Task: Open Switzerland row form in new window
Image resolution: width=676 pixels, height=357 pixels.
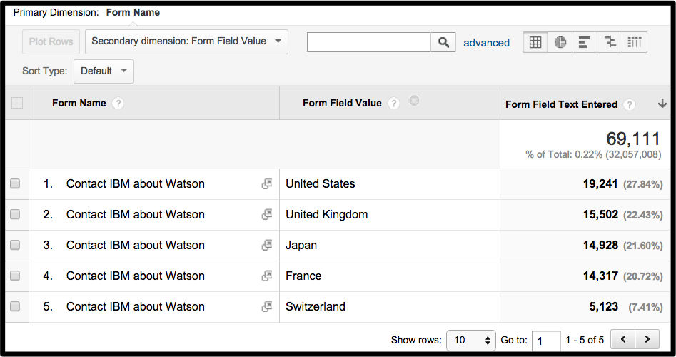Action: coord(267,306)
